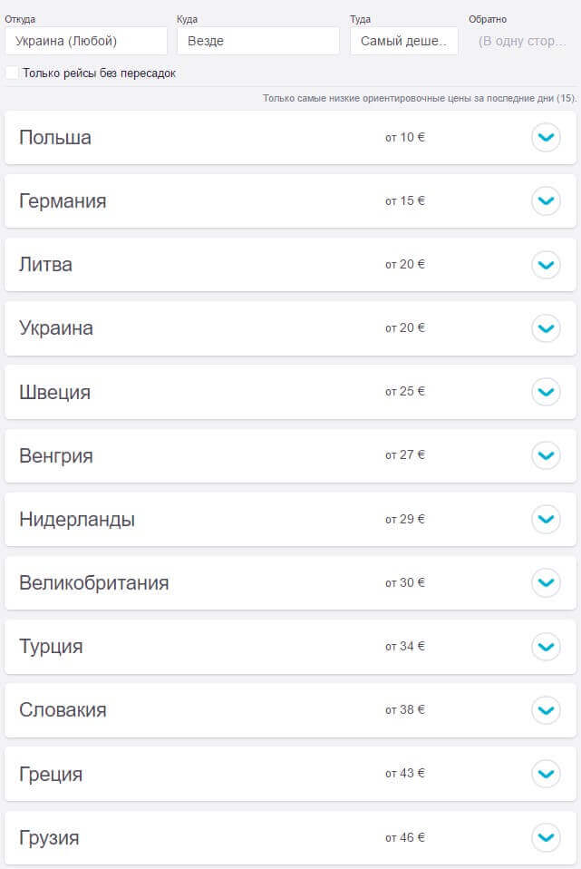Open the Обратно return date field
This screenshot has width=581, height=869.
point(522,41)
